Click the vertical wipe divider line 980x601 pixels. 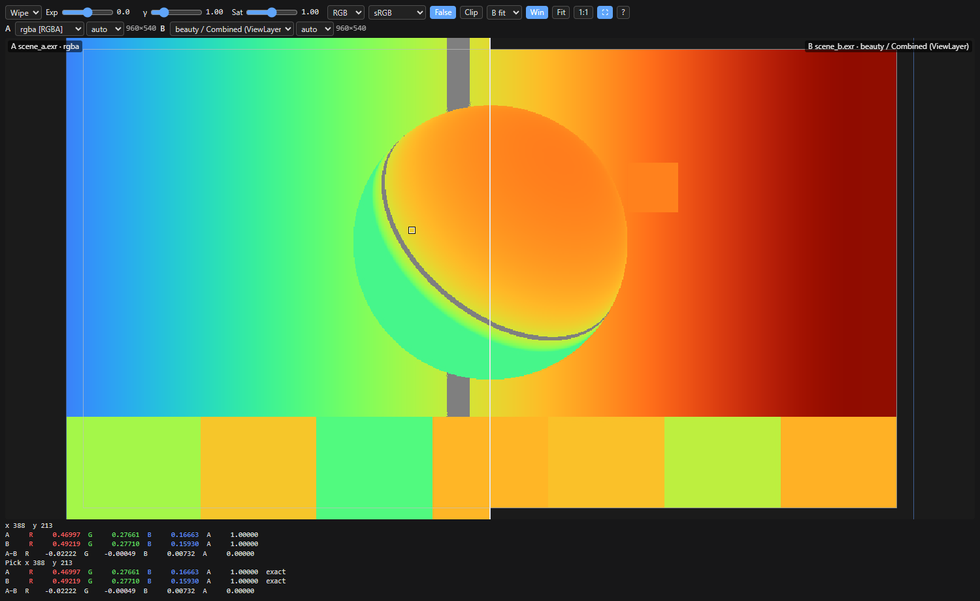click(490, 278)
